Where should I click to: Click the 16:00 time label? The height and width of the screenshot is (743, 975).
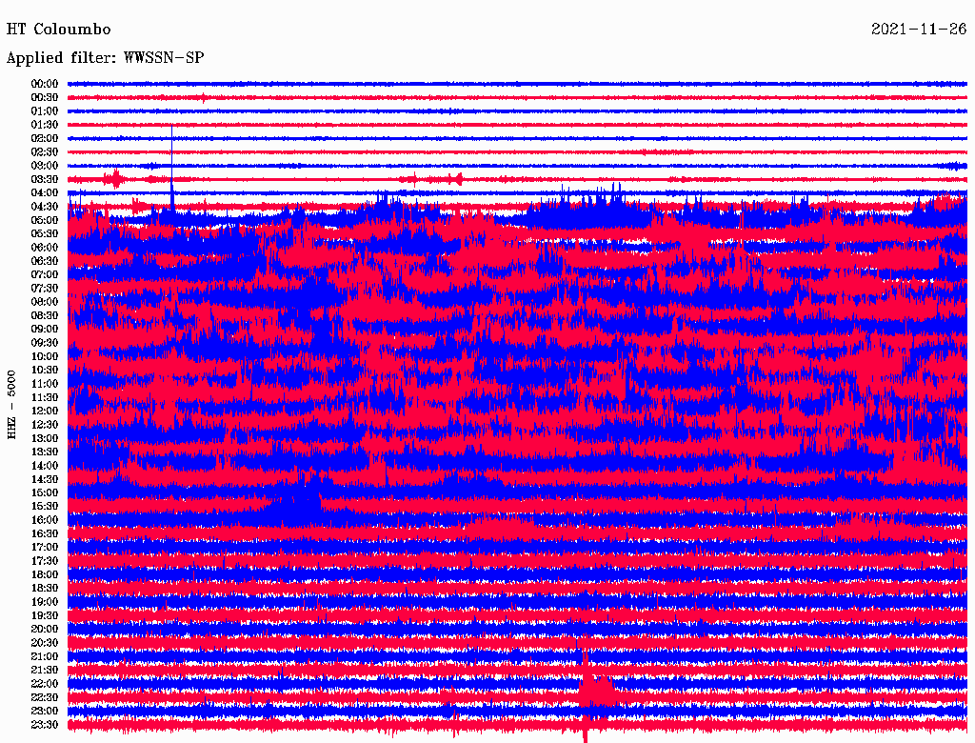(x=45, y=520)
